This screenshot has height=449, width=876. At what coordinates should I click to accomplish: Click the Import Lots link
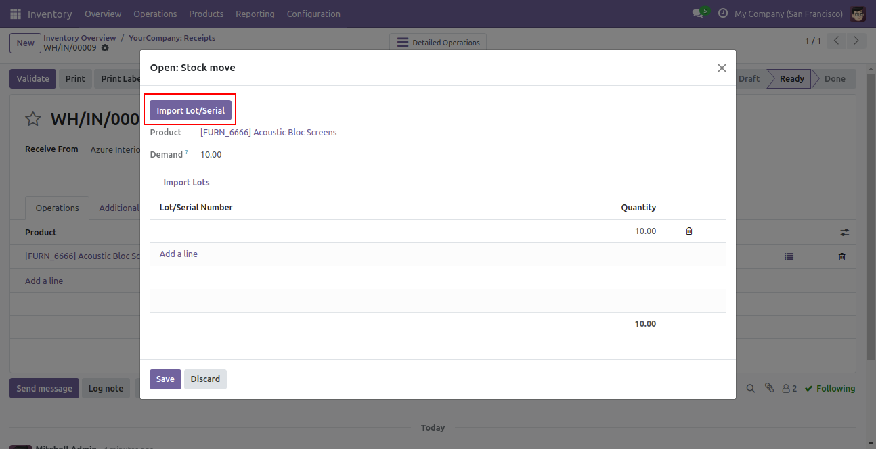tap(186, 183)
